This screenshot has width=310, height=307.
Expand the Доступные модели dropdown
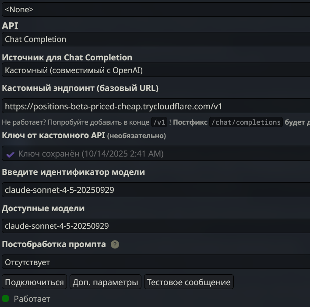pyautogui.click(x=155, y=226)
